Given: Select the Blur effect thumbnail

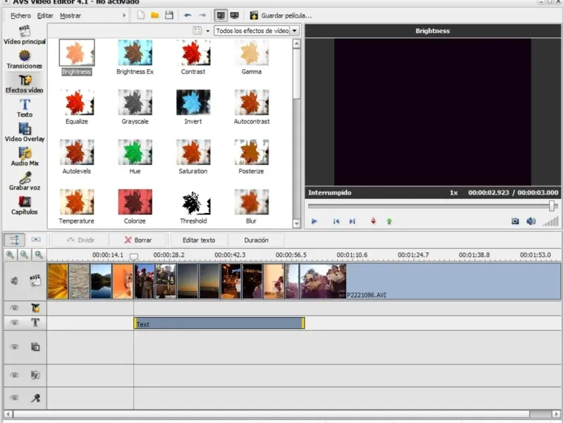Looking at the screenshot, I should point(252,202).
